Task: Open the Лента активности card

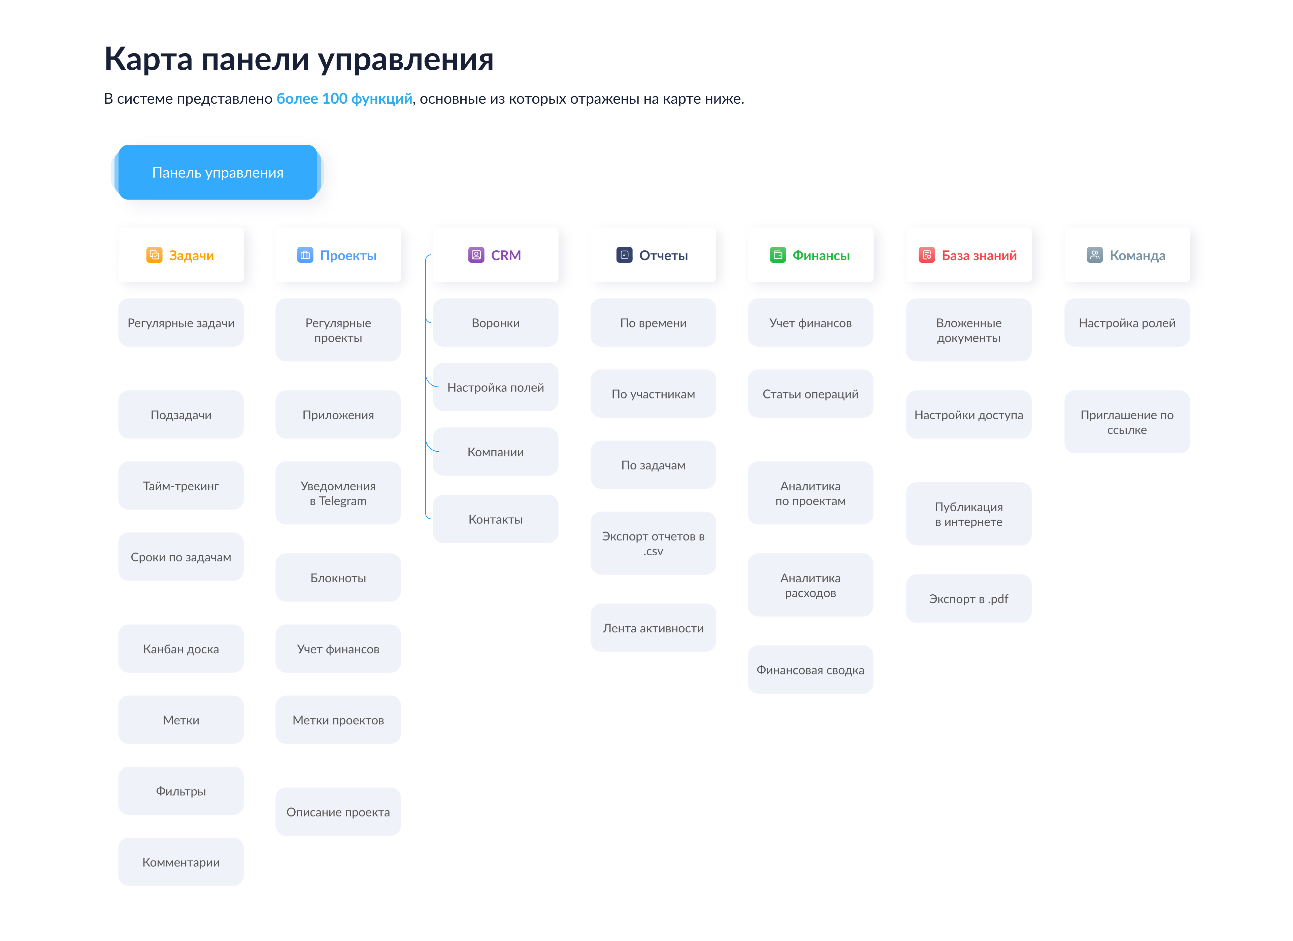Action: 653,628
